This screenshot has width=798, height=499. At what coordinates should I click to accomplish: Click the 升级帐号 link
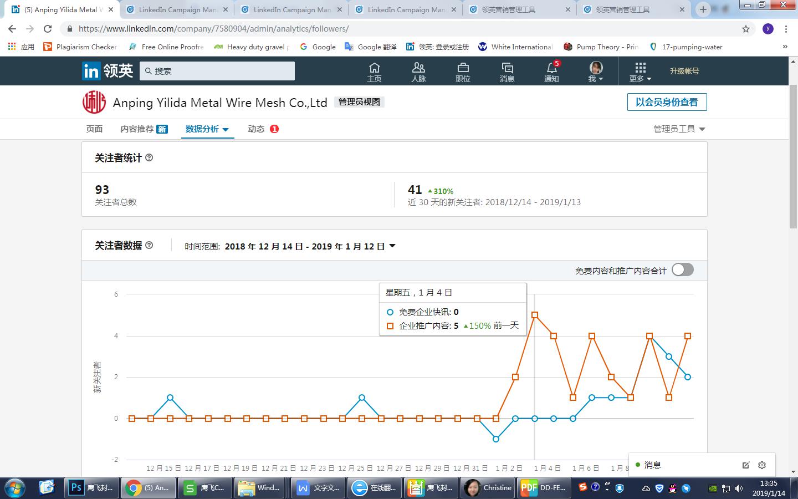click(x=684, y=71)
